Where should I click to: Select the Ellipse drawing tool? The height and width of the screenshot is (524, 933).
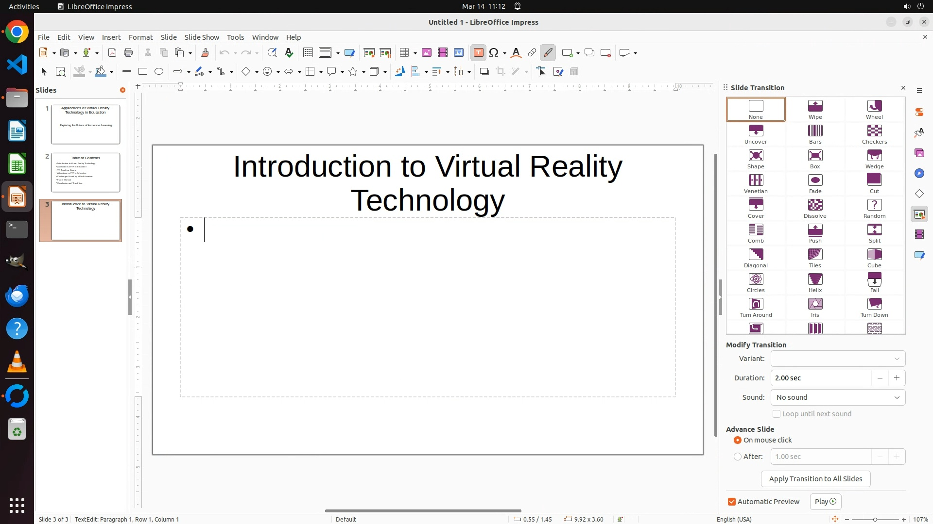(159, 72)
